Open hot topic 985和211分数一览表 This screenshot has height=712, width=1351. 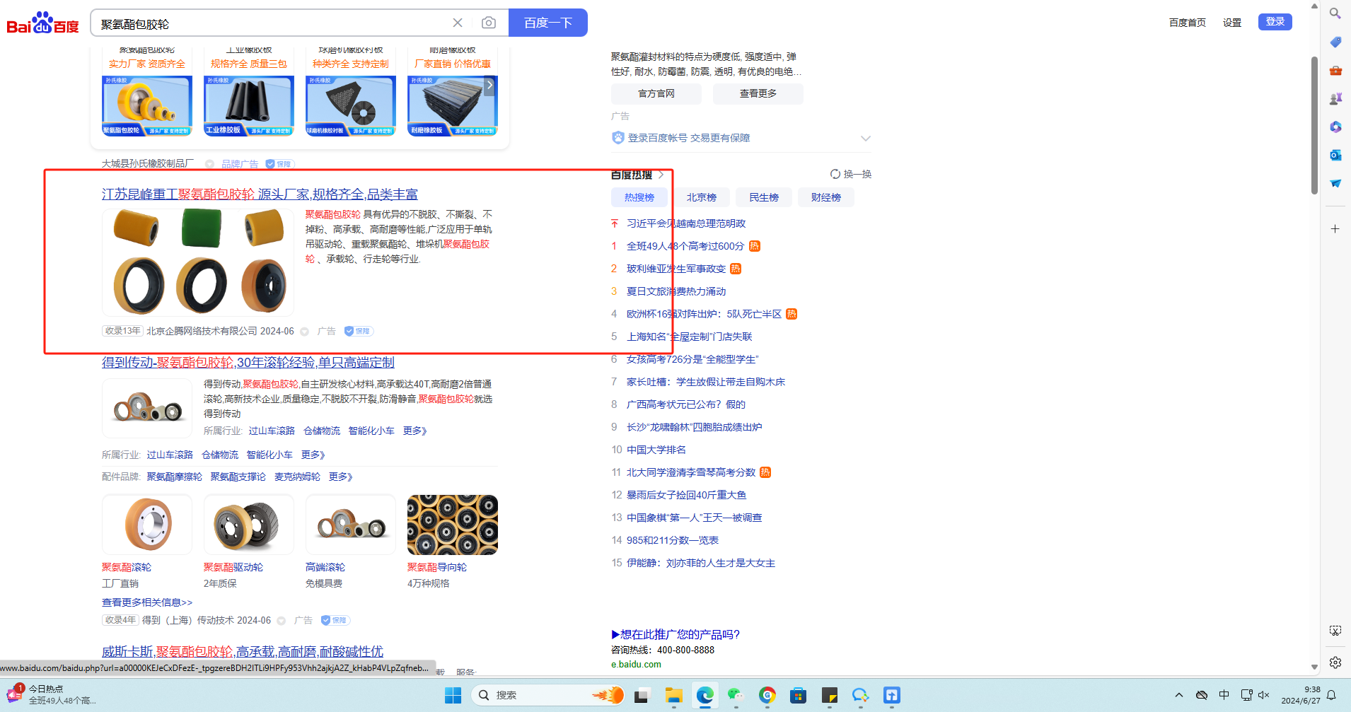(673, 540)
